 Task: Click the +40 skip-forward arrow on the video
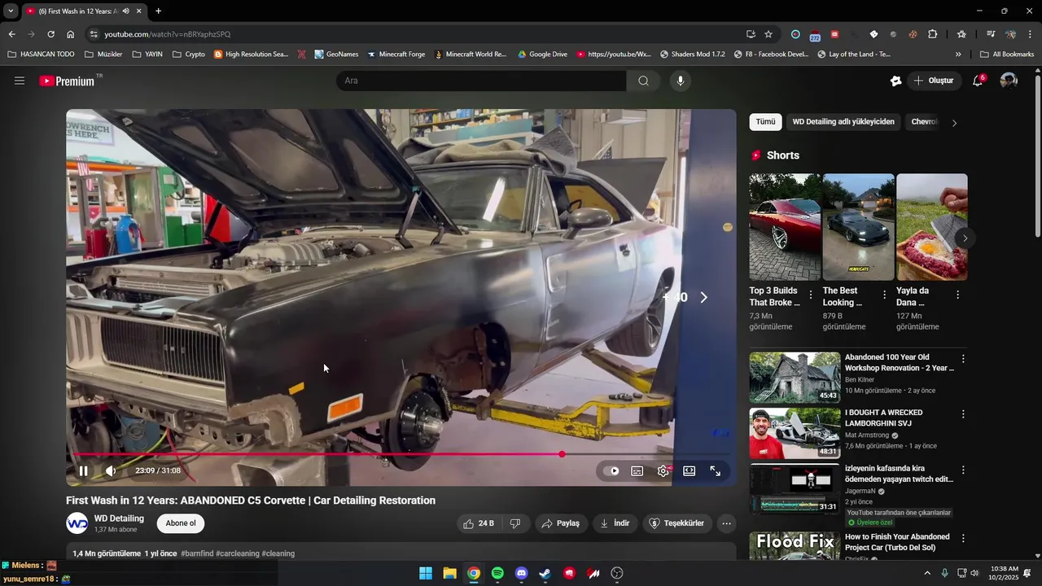703,298
